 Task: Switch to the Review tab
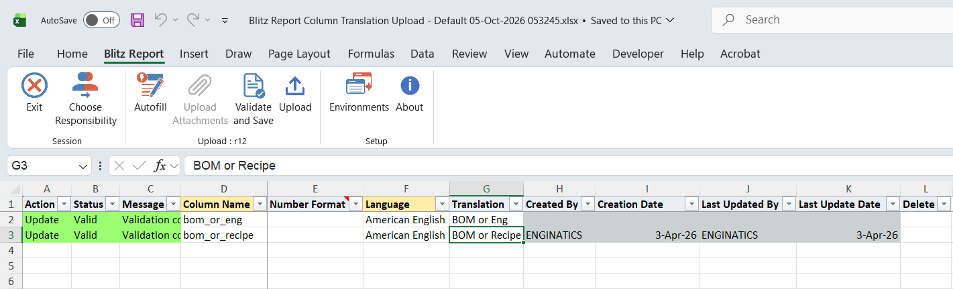469,54
